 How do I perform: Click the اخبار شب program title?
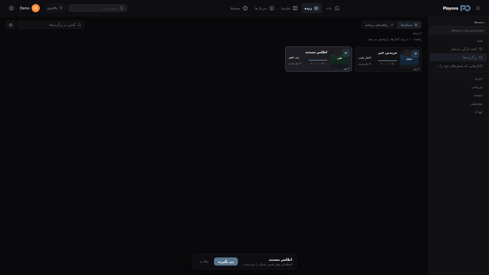365,58
